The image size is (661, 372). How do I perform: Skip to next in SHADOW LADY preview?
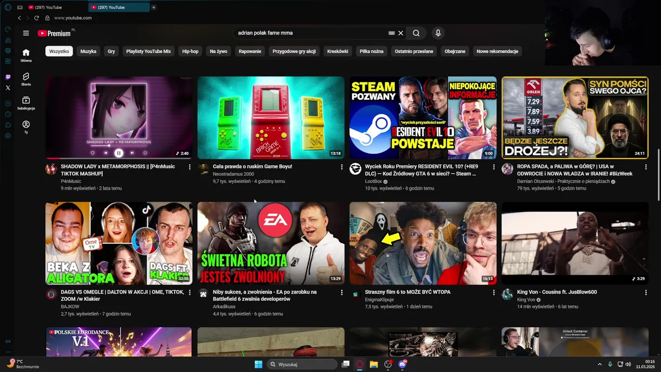coord(132,153)
